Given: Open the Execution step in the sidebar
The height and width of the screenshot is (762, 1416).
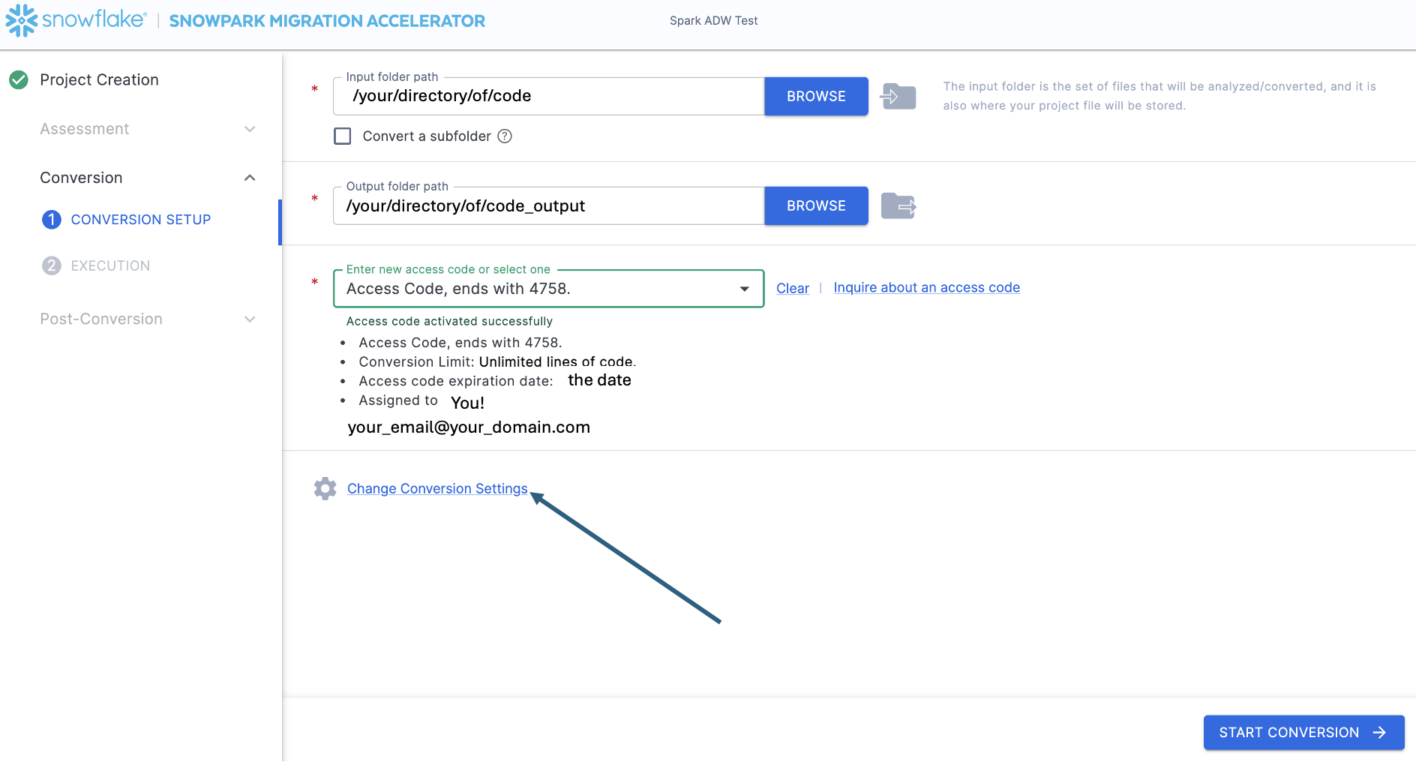Looking at the screenshot, I should pos(109,265).
